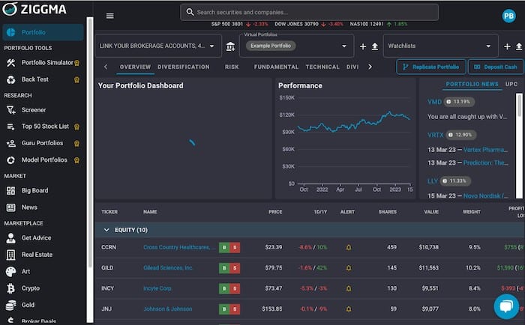
Task: Open Back Test tool in sidebar
Action: 43,79
